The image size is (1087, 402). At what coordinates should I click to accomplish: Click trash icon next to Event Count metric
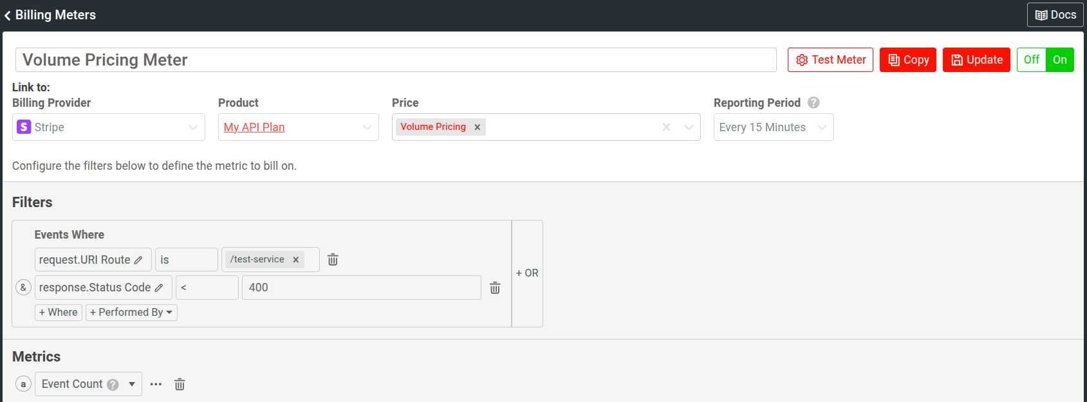180,385
